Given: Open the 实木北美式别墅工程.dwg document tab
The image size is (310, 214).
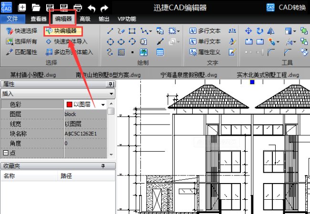Looking at the screenshot, I should pos(268,75).
